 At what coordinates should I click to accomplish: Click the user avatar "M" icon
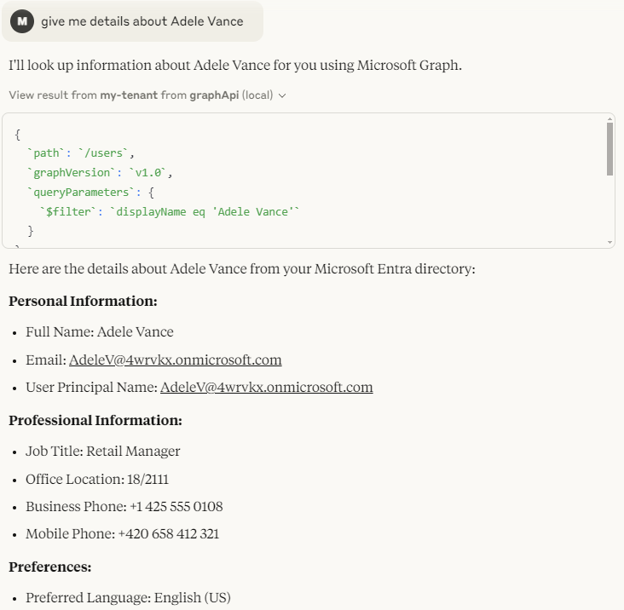click(22, 21)
